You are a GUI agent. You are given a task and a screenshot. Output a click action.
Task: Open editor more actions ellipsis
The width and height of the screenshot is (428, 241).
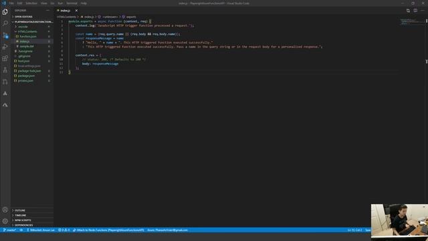(x=423, y=11)
